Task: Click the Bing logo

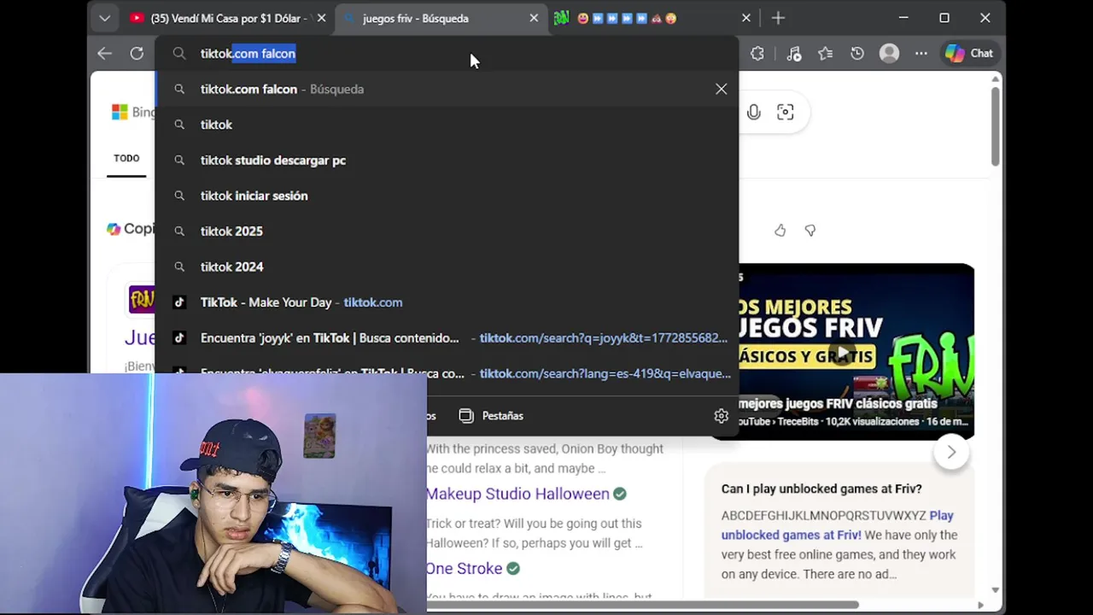Action: pos(133,112)
